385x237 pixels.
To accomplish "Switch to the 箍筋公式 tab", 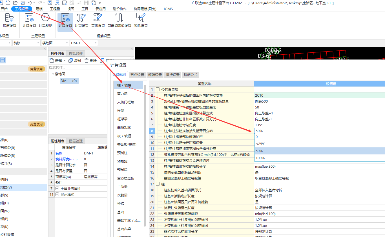I will 191,75.
